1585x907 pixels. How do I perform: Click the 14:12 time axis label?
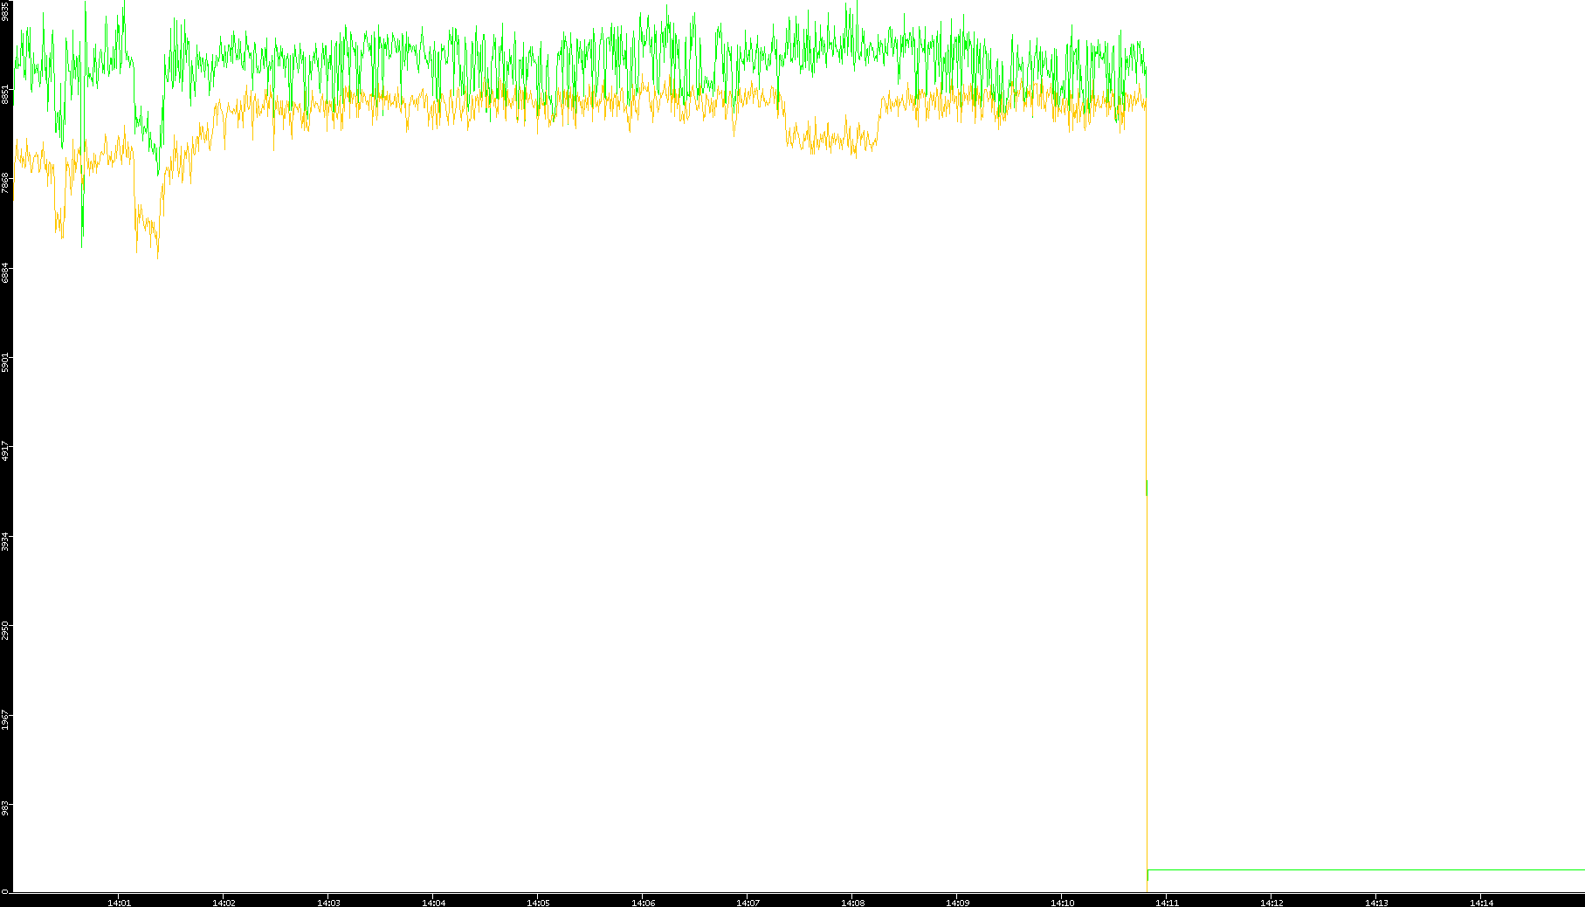[1271, 903]
